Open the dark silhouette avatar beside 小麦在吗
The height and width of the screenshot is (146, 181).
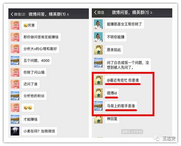(x=15, y=131)
